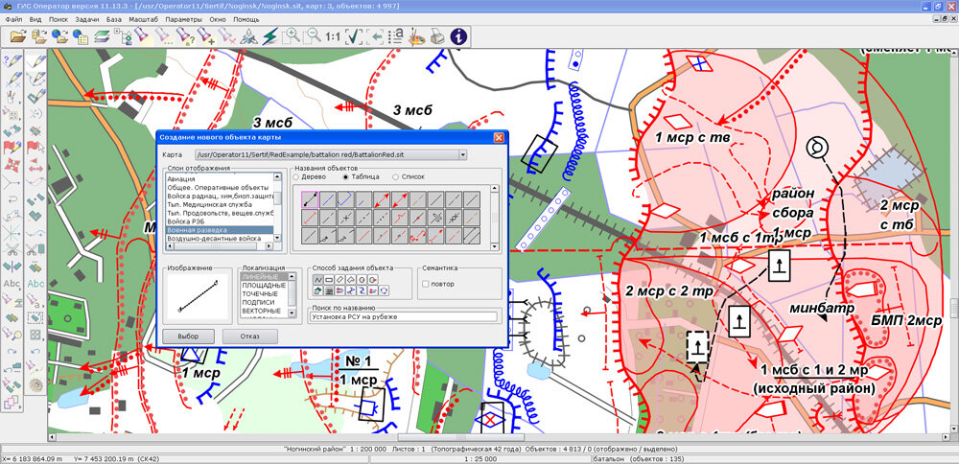Click the layers list scroll-down arrow
This screenshot has height=464, width=959.
tap(277, 238)
